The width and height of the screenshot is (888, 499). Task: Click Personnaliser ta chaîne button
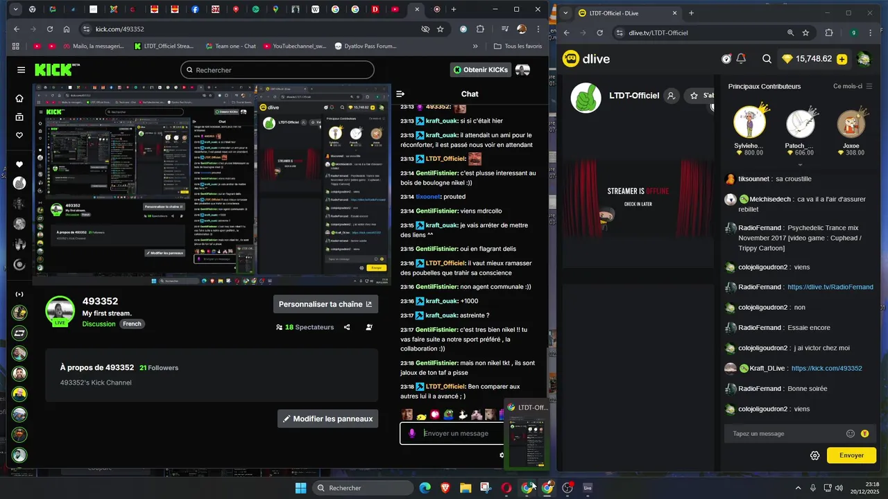point(325,304)
